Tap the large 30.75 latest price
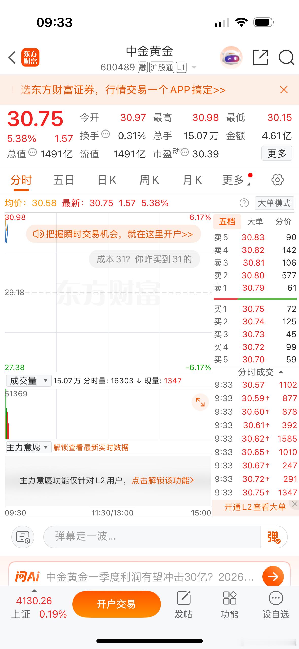The width and height of the screenshot is (299, 649). (35, 119)
